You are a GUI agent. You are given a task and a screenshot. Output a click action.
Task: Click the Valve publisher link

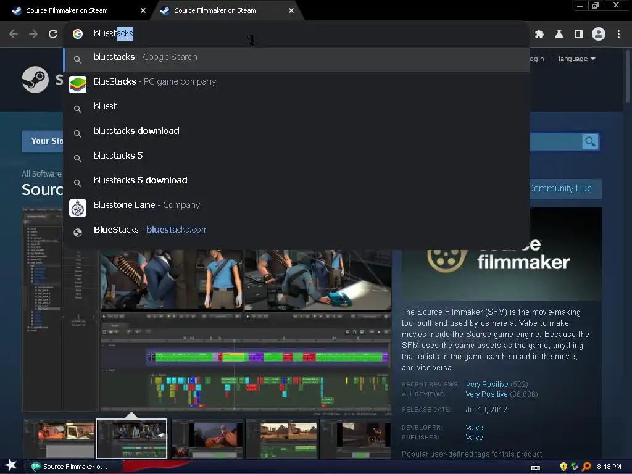[x=474, y=438]
